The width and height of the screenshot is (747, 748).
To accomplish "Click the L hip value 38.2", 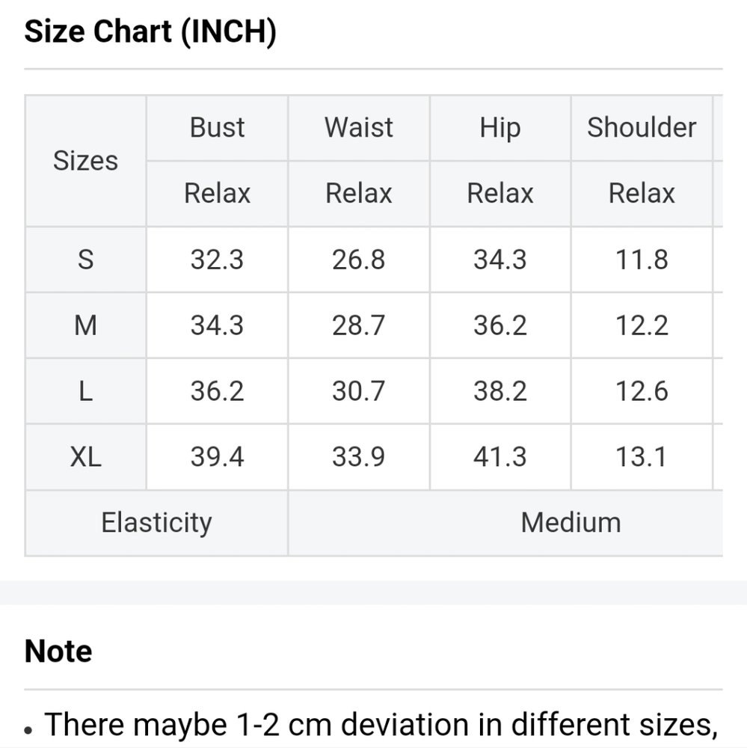I will (x=500, y=391).
